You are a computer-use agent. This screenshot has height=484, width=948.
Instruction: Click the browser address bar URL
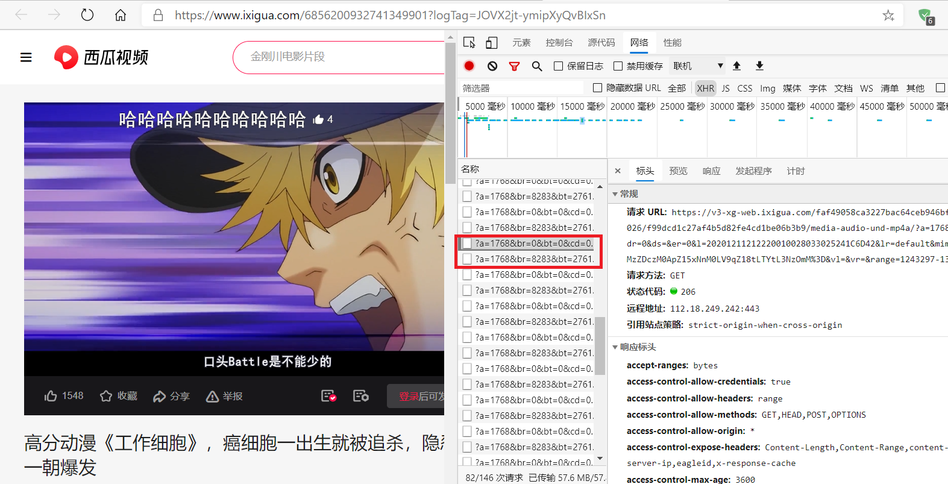coord(390,15)
